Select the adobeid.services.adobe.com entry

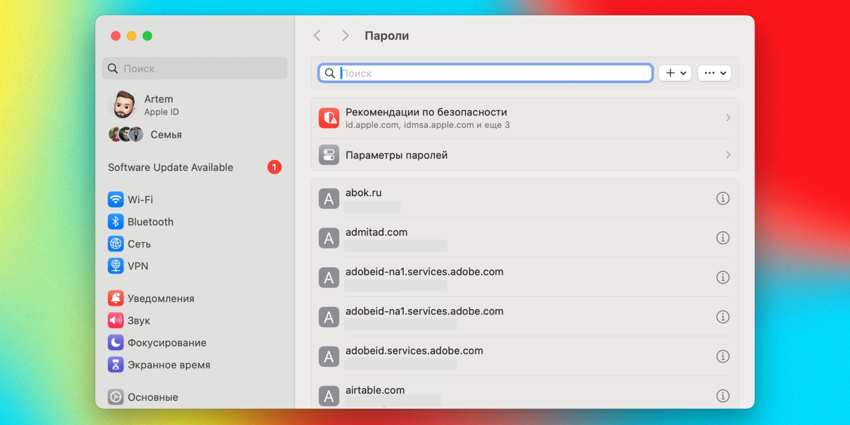click(x=525, y=357)
